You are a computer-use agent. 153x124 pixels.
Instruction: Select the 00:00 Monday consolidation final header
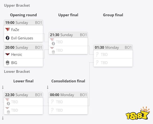point(68,95)
